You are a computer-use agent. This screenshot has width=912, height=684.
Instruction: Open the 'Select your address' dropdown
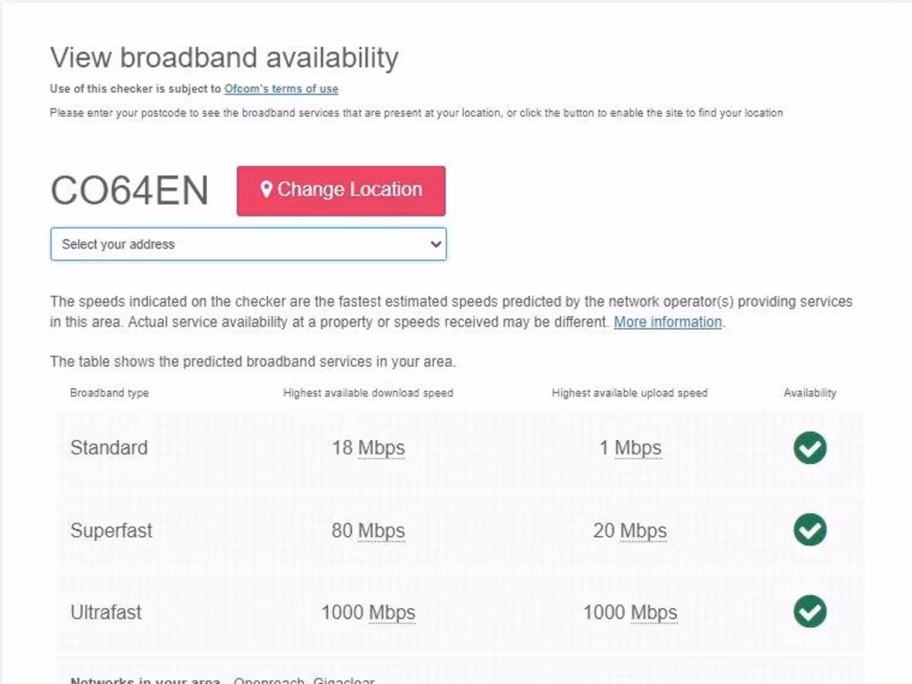[x=248, y=244]
